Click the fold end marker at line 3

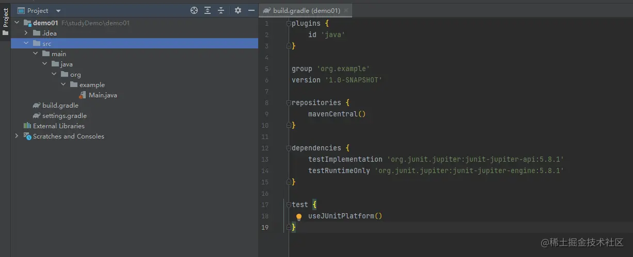[289, 46]
